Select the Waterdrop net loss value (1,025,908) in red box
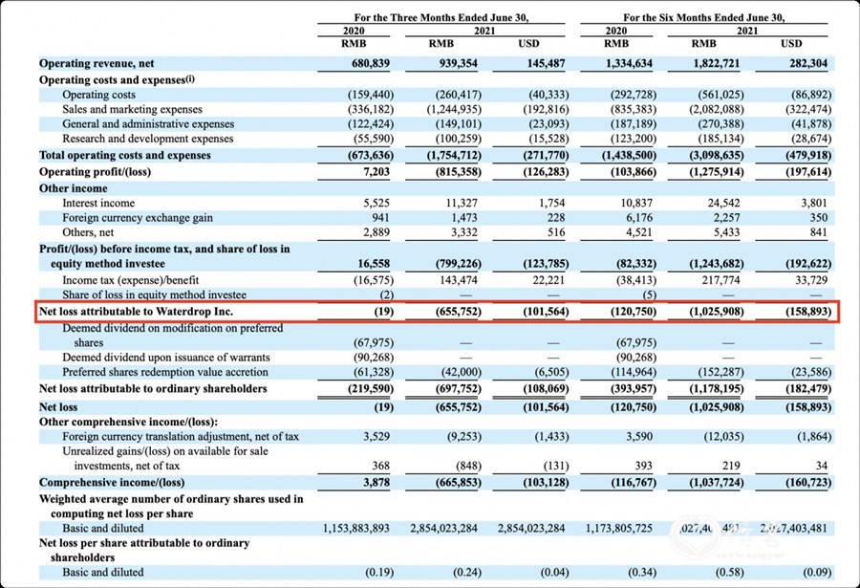This screenshot has width=860, height=588. (x=717, y=312)
